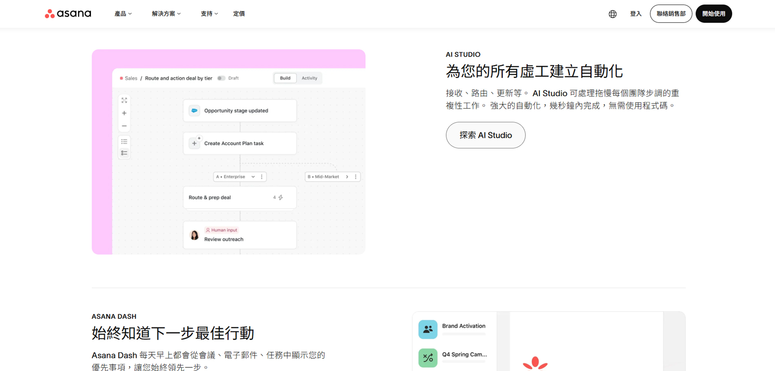Click the green Q4 Spring Campaign percent icon
The height and width of the screenshot is (371, 775).
(428, 358)
